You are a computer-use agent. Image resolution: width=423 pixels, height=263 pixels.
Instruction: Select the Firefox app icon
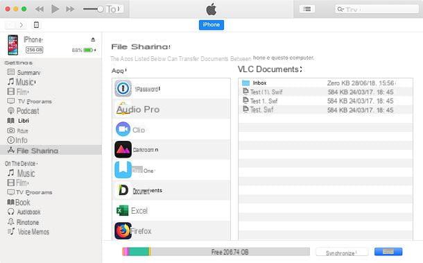123,231
